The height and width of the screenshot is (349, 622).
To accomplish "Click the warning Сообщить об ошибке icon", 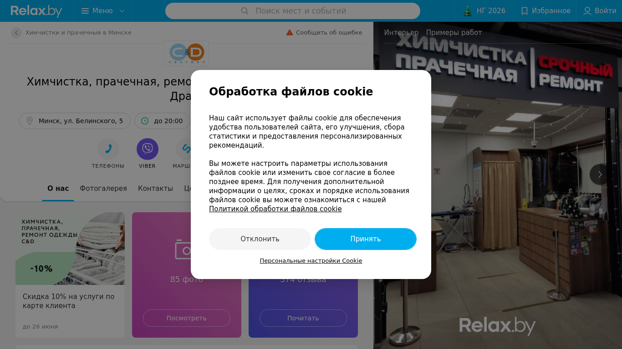I will [290, 33].
